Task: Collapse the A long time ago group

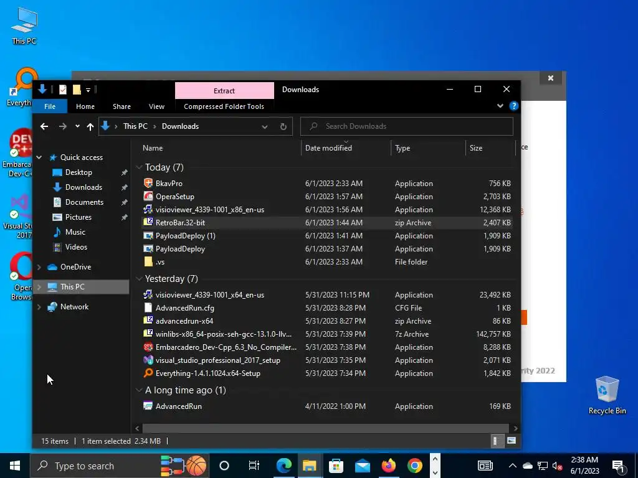Action: click(139, 390)
